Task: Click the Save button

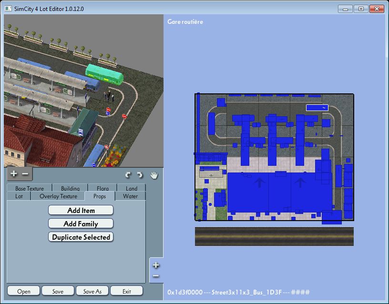Action: 58,291
